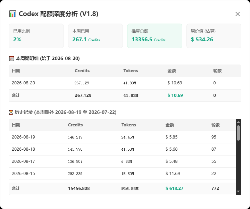Click the title 'Codex 配额深度分析 (V1.8)'
The image size is (250, 209).
[58, 14]
